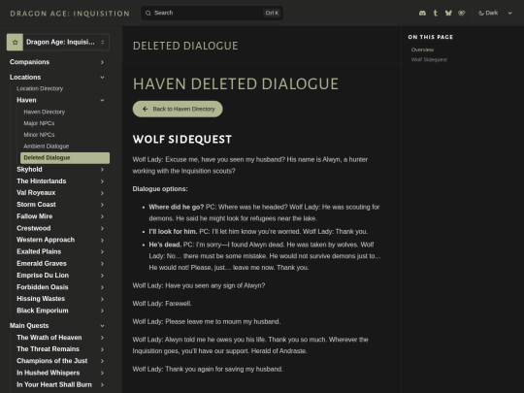Screen dimensions: 524x393
Task: Open Forbidden Oasis in sidebar
Action: click(43, 287)
